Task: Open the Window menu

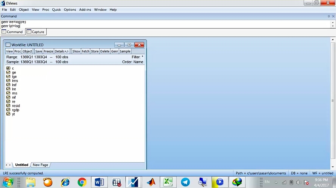Action: click(100, 10)
